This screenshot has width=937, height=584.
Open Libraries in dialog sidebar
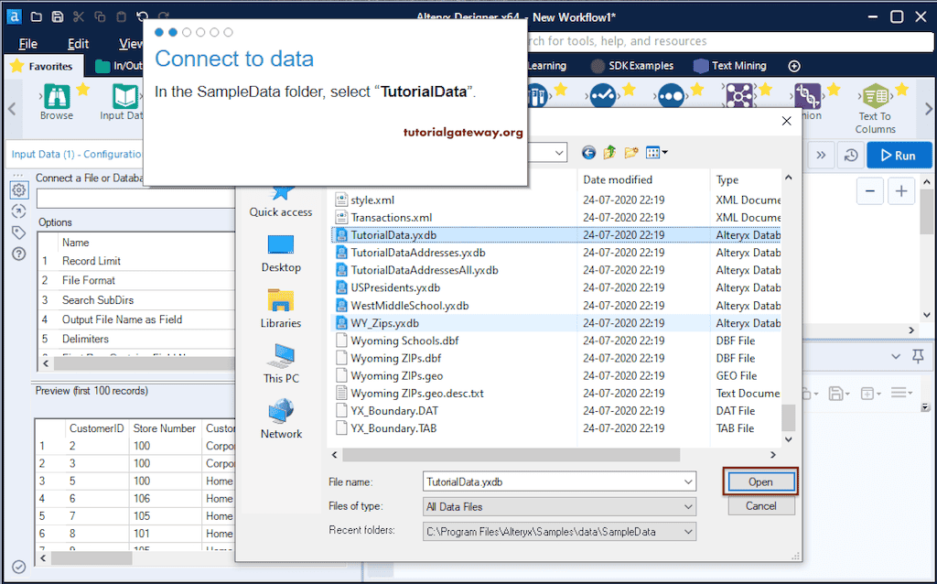coord(281,308)
